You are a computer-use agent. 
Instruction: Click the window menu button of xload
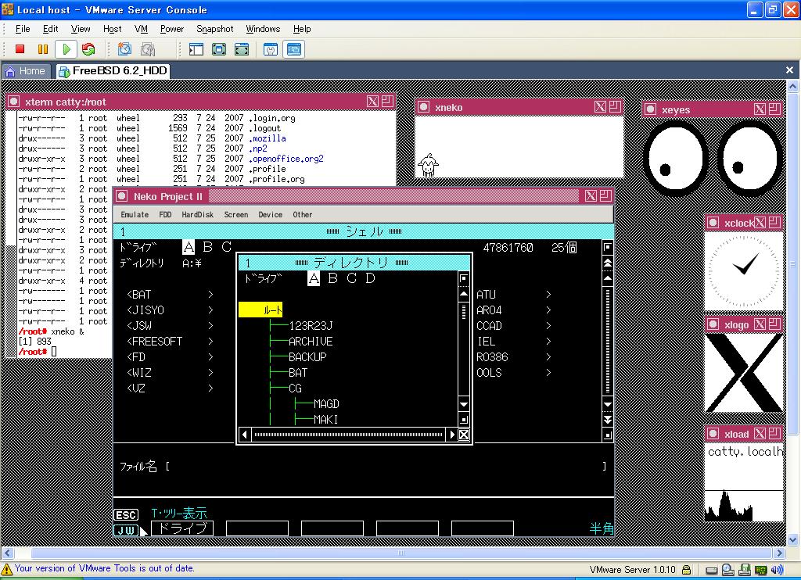713,434
